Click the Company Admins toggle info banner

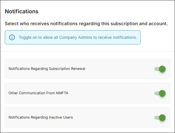(73, 37)
